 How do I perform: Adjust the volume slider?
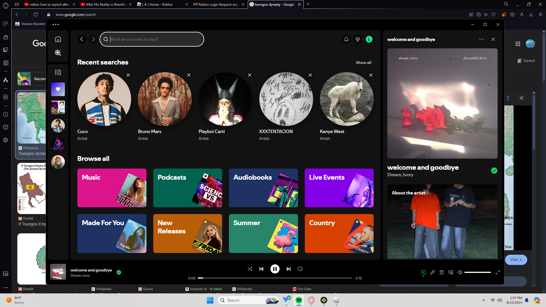pyautogui.click(x=477, y=272)
